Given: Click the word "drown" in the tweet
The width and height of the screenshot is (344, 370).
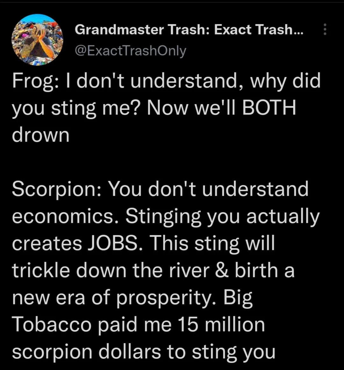Looking at the screenshot, I should tap(40, 135).
